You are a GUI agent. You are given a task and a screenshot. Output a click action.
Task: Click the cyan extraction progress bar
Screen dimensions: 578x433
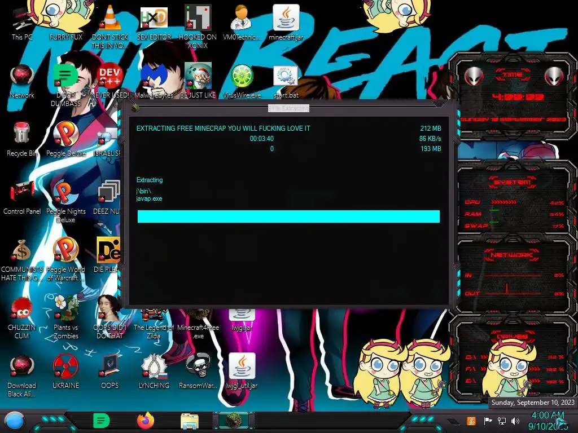288,216
